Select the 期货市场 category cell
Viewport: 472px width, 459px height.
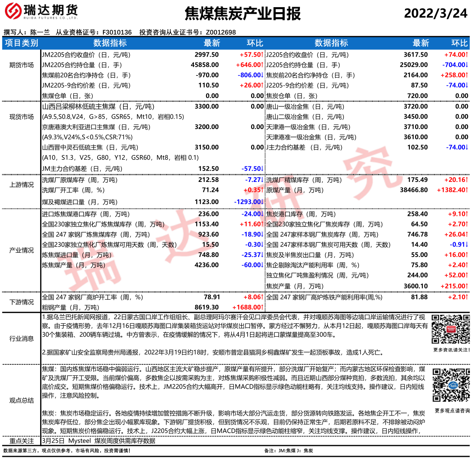coord(21,65)
